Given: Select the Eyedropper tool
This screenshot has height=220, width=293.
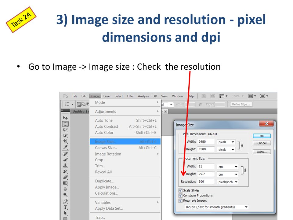Looking at the screenshot, I should (x=65, y=147).
